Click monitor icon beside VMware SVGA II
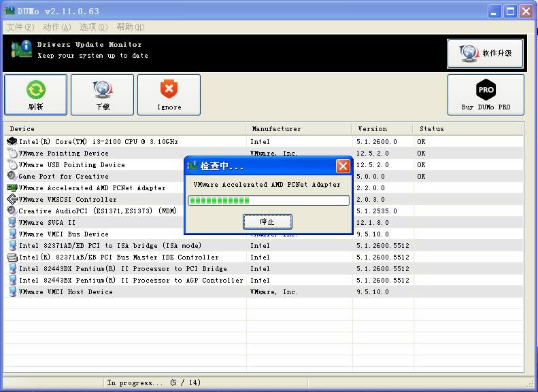 tap(12, 222)
